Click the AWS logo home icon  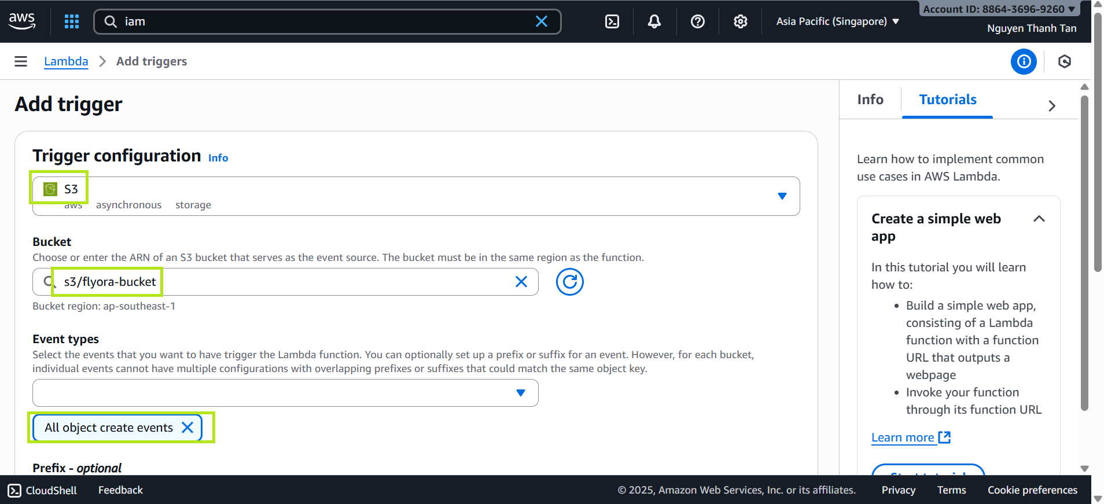coord(22,21)
